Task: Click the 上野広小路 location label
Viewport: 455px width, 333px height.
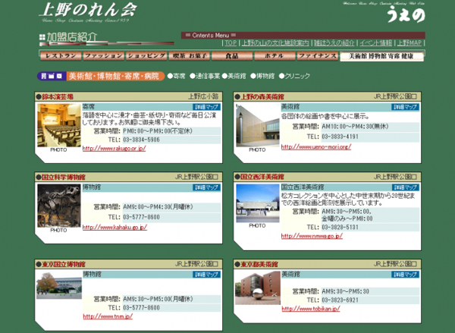Action: pyautogui.click(x=203, y=96)
